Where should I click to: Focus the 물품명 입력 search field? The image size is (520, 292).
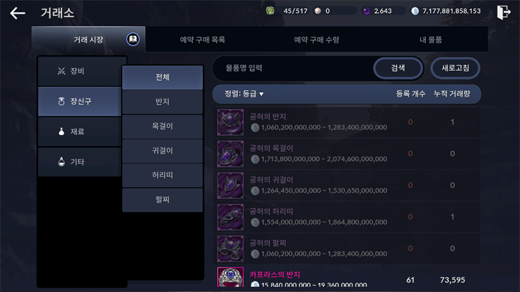click(294, 68)
